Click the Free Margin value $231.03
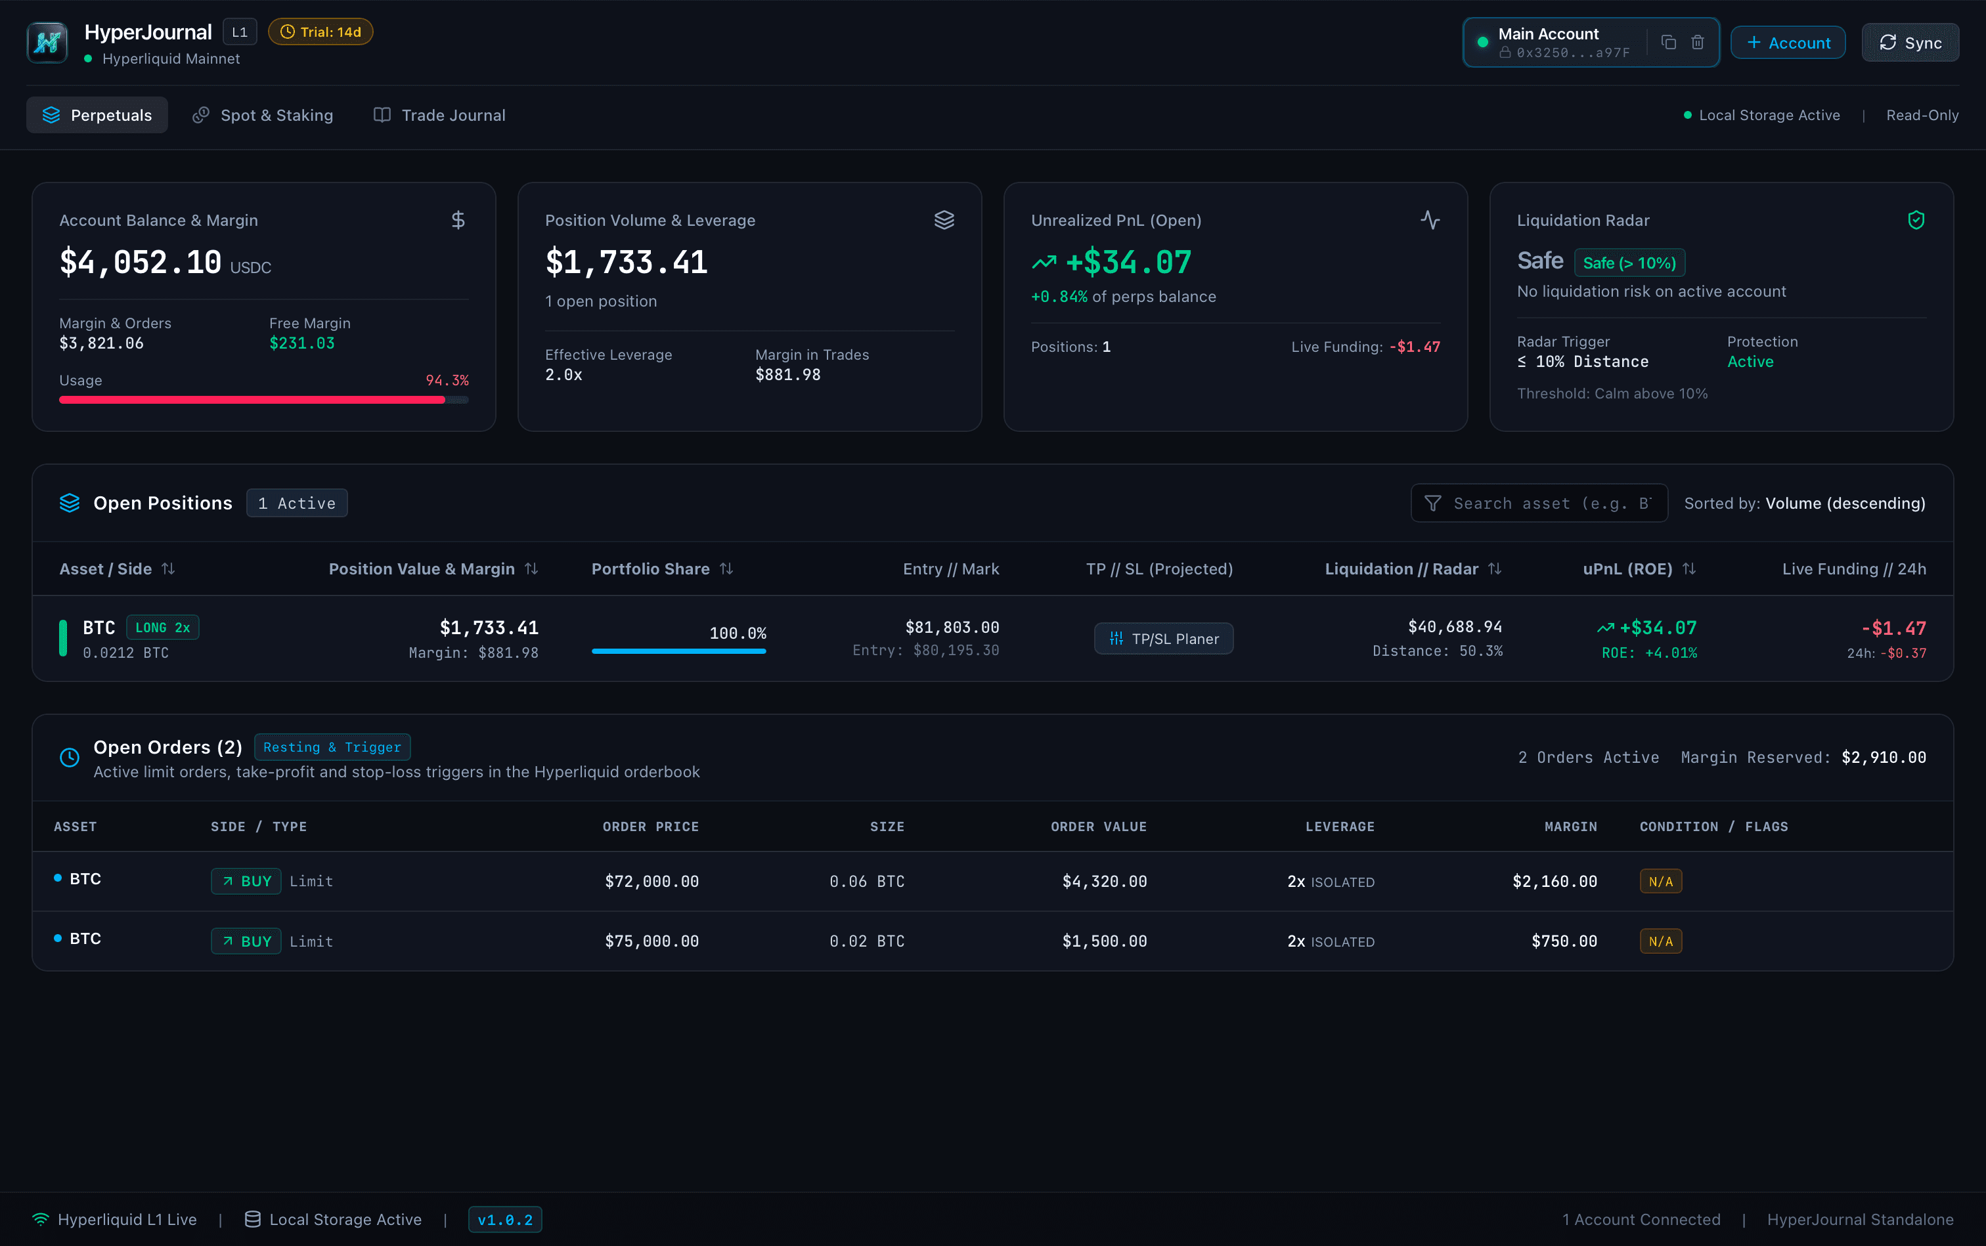Screen dimensions: 1986x1246 click(x=301, y=343)
